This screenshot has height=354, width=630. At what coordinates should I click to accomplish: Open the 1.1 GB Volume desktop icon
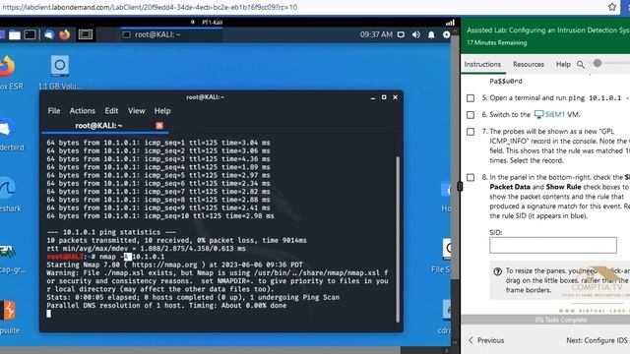[x=59, y=73]
